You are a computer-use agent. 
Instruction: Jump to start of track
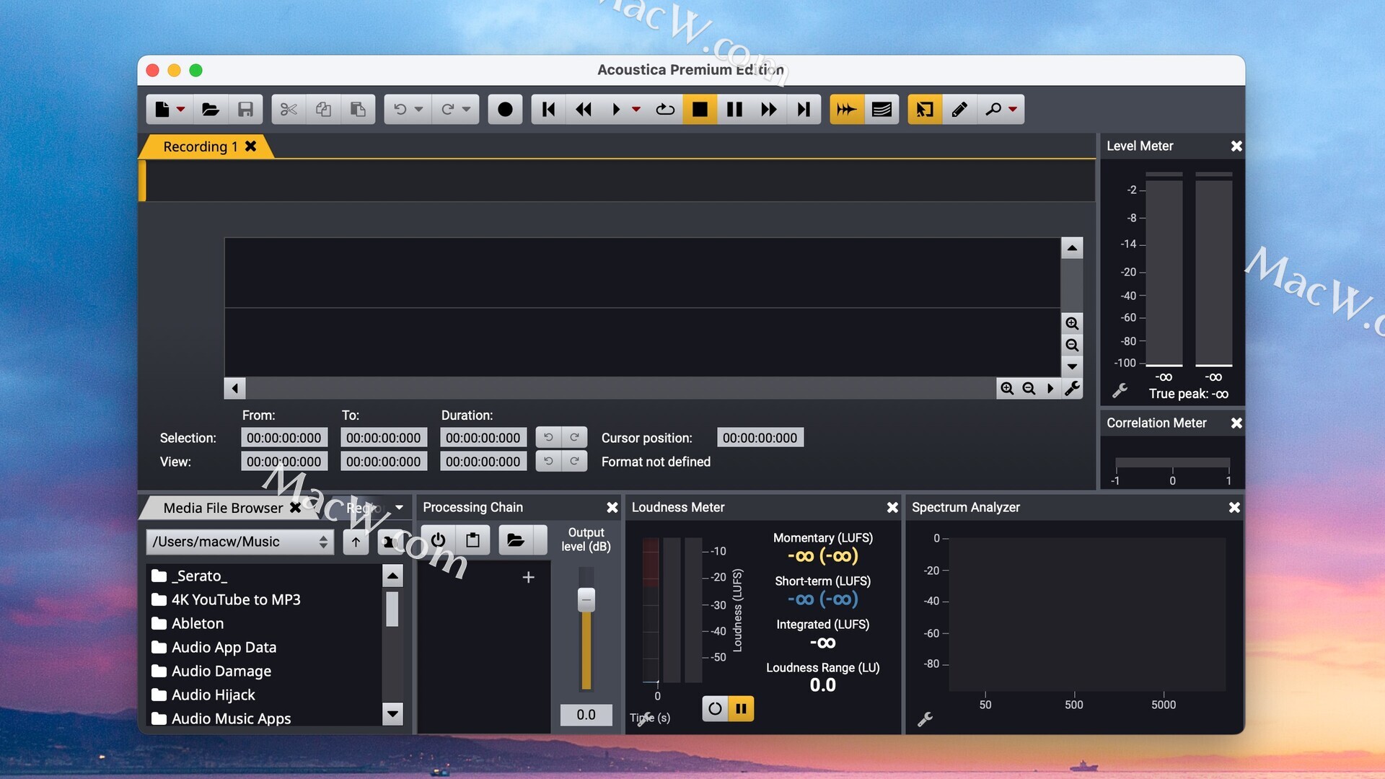pyautogui.click(x=549, y=110)
